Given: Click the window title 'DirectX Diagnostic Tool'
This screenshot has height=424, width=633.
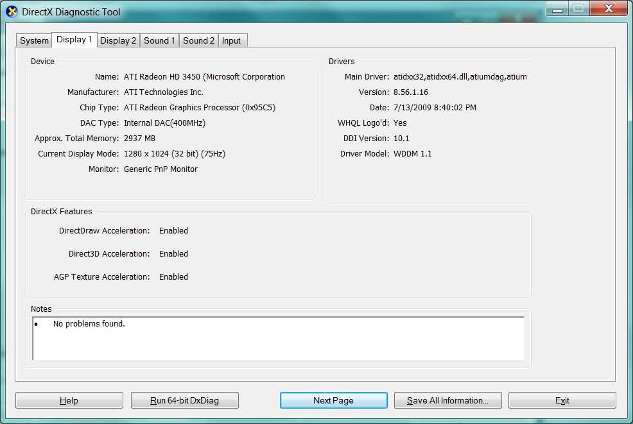Looking at the screenshot, I should (x=71, y=12).
